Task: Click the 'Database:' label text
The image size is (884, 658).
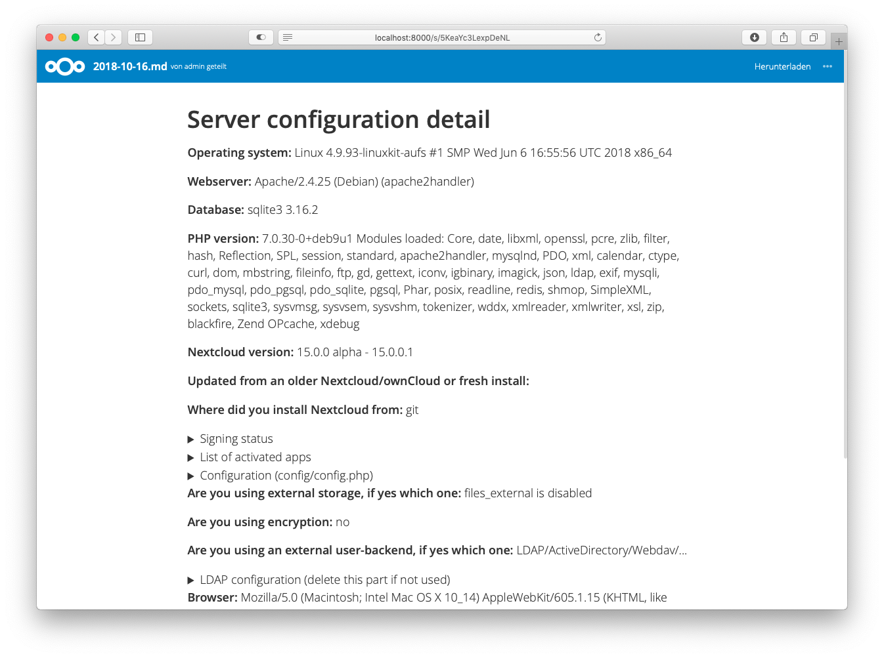Action: 216,210
